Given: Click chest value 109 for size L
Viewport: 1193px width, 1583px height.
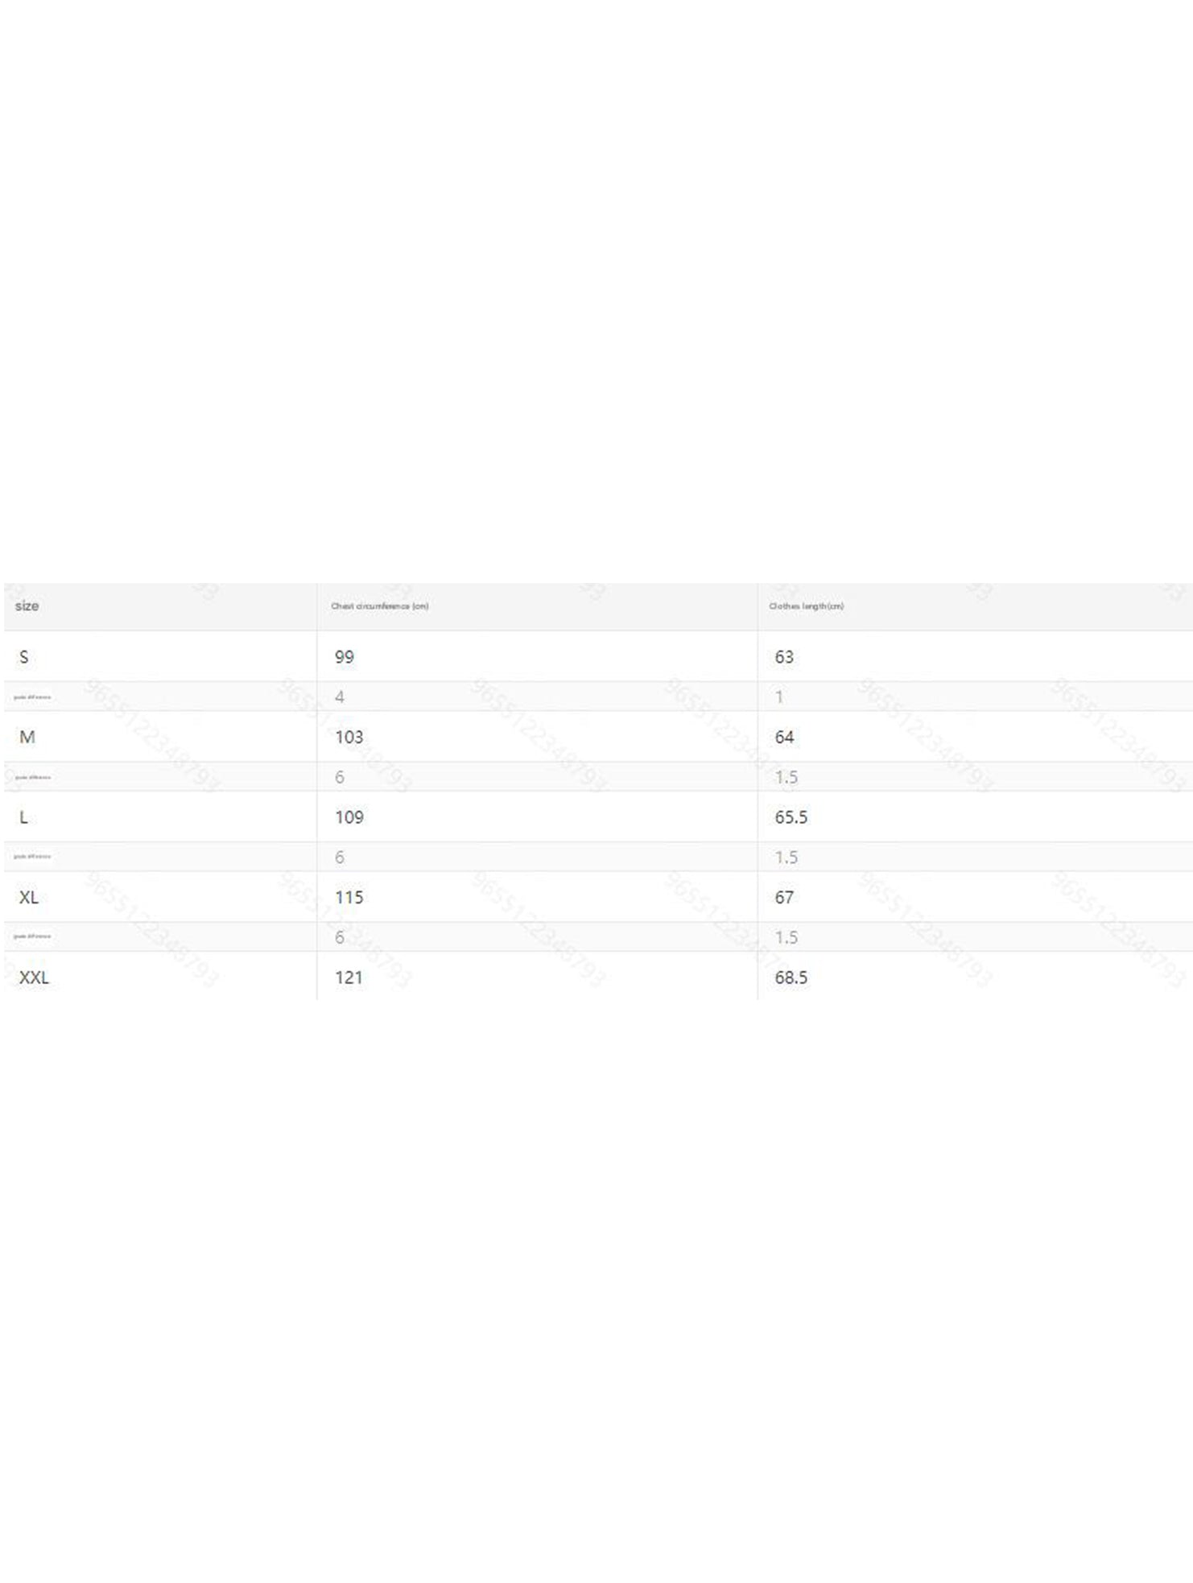Looking at the screenshot, I should coord(349,817).
